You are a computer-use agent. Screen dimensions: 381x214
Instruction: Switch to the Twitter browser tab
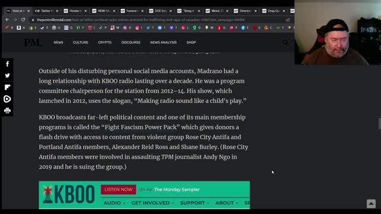pyautogui.click(x=46, y=11)
